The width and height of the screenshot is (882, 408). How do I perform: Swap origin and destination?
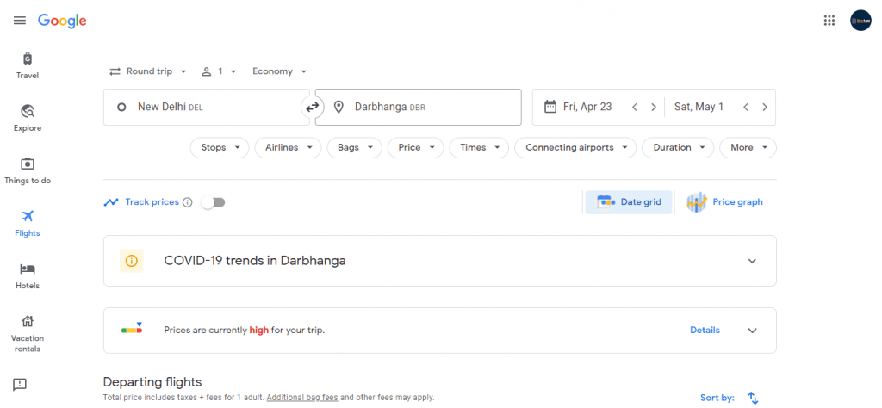tap(312, 107)
